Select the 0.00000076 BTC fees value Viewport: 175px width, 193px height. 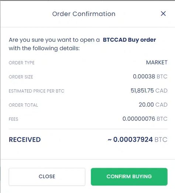pos(145,119)
